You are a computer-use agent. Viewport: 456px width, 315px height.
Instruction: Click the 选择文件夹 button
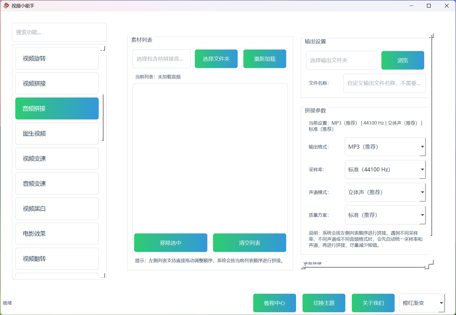[x=216, y=59]
